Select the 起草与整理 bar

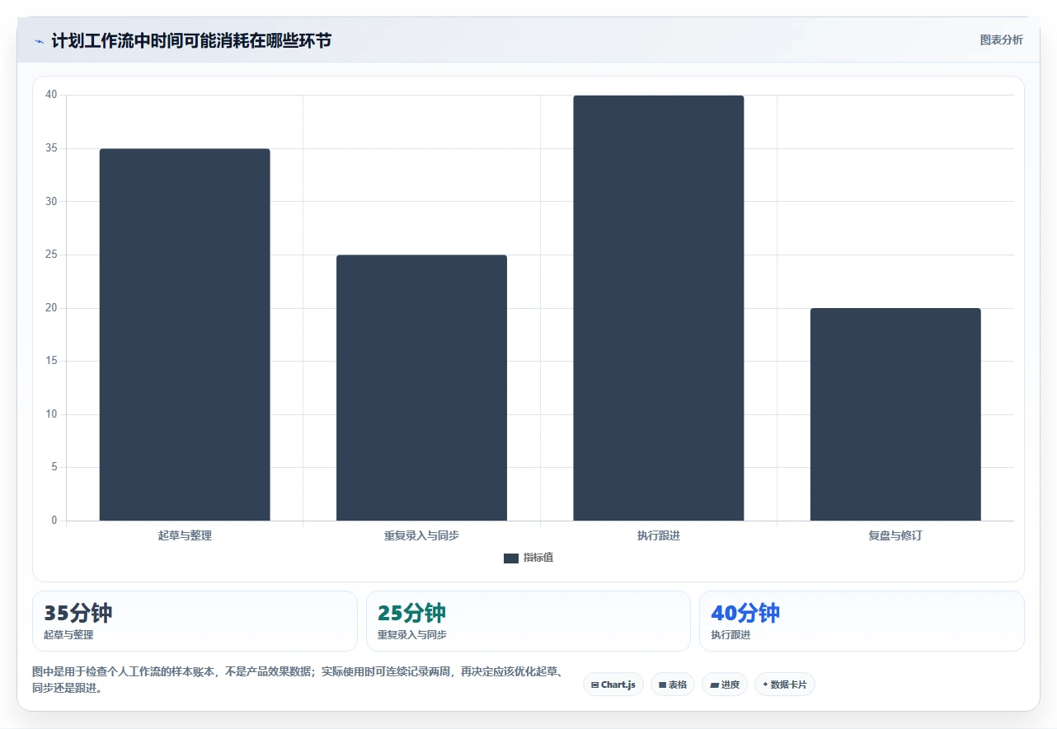tap(185, 334)
